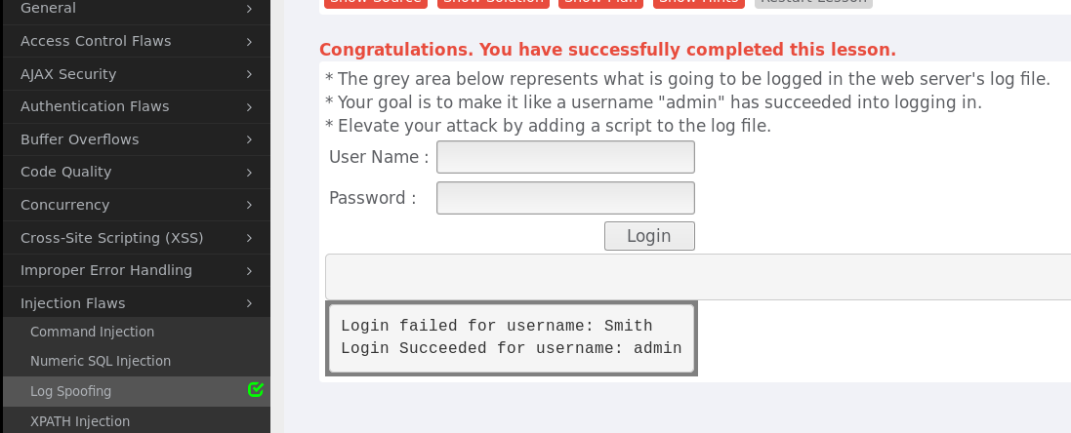Click the empty grey bar below Login

click(697, 277)
